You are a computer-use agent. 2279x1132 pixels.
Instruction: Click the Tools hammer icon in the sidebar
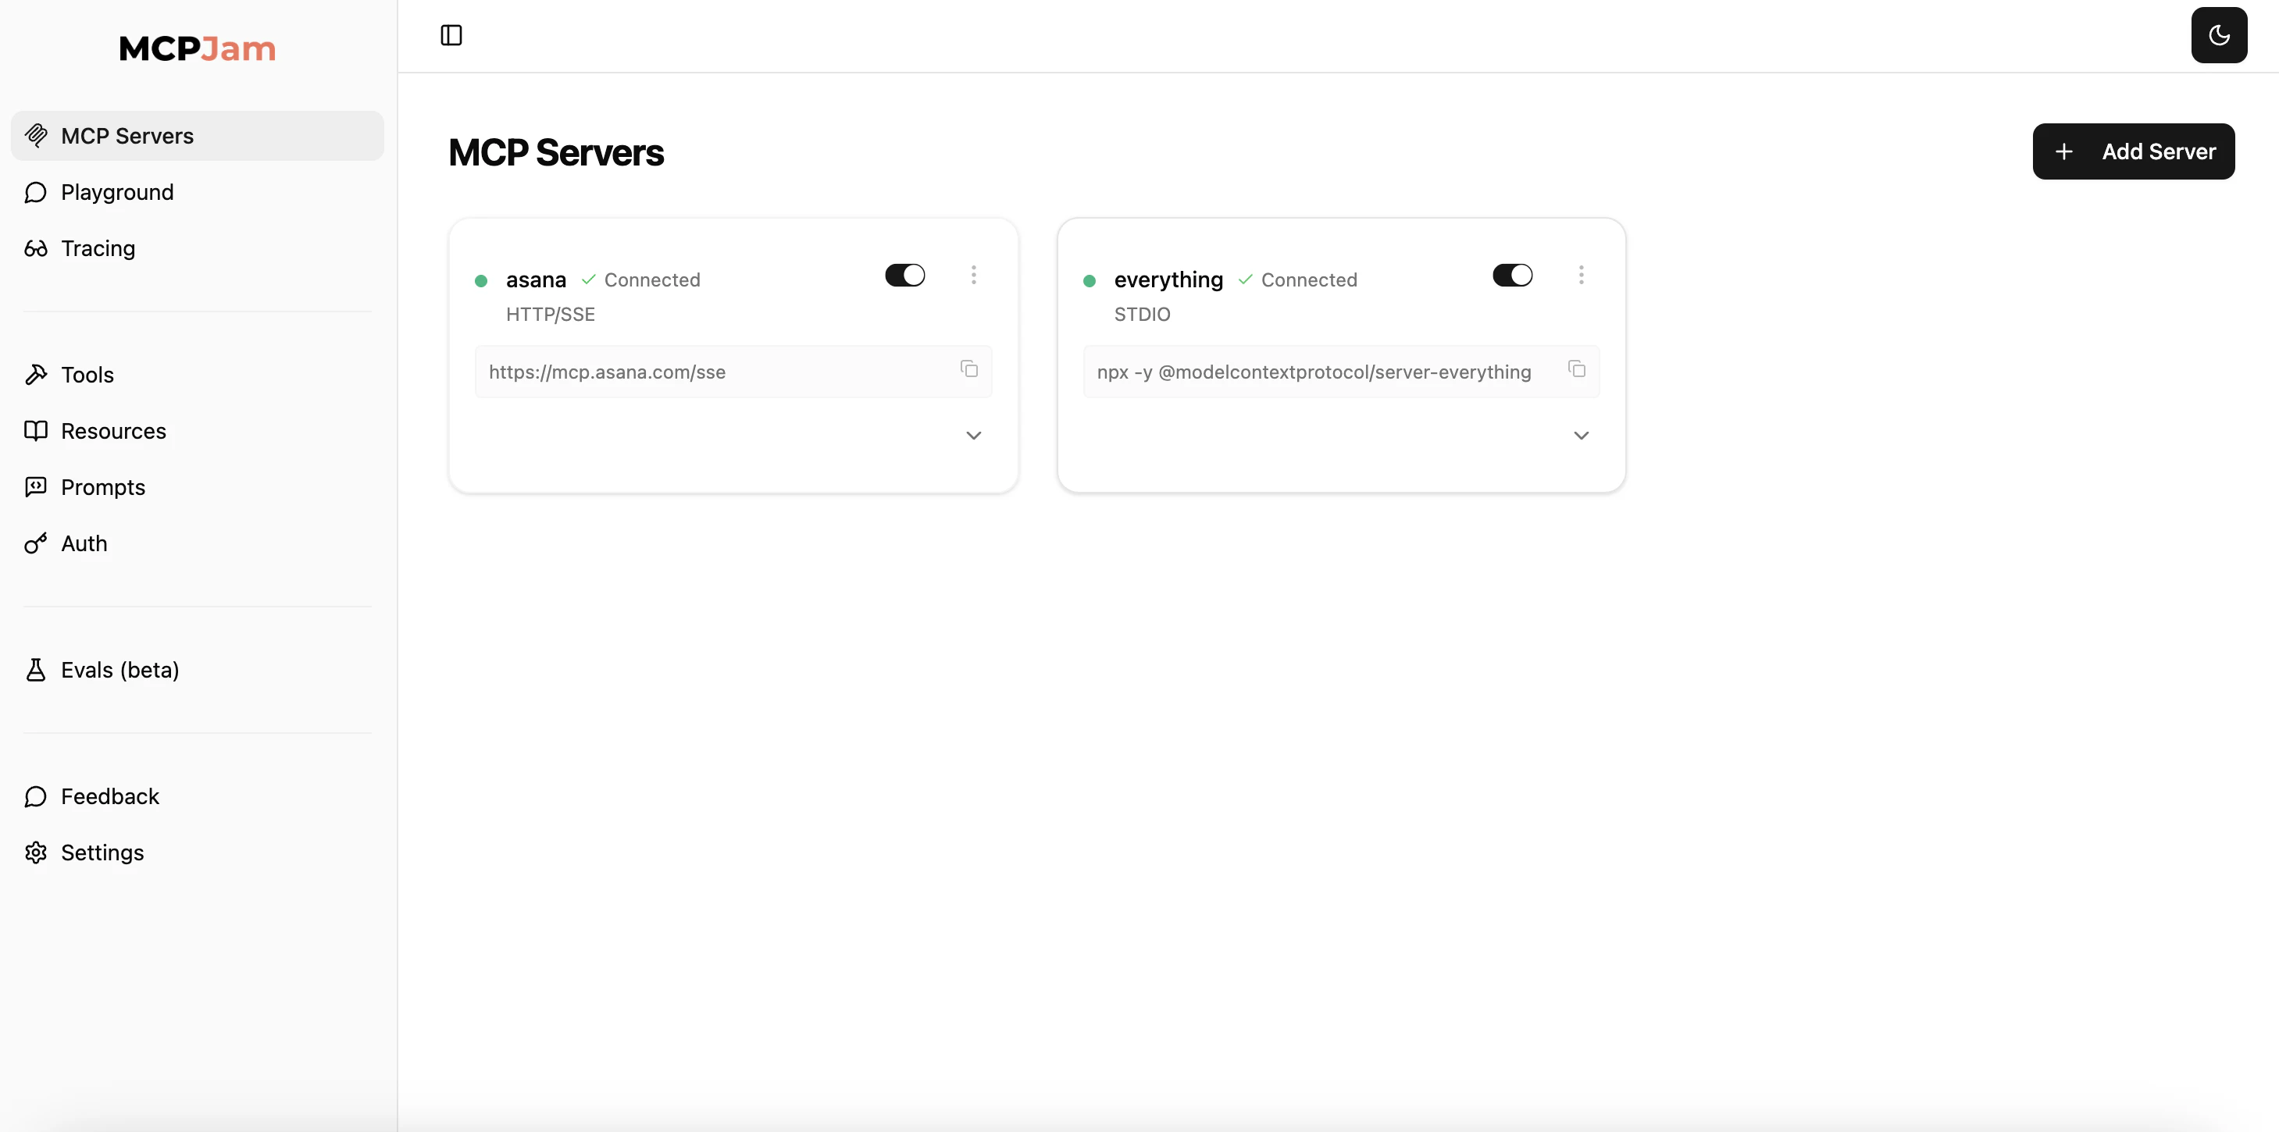35,374
